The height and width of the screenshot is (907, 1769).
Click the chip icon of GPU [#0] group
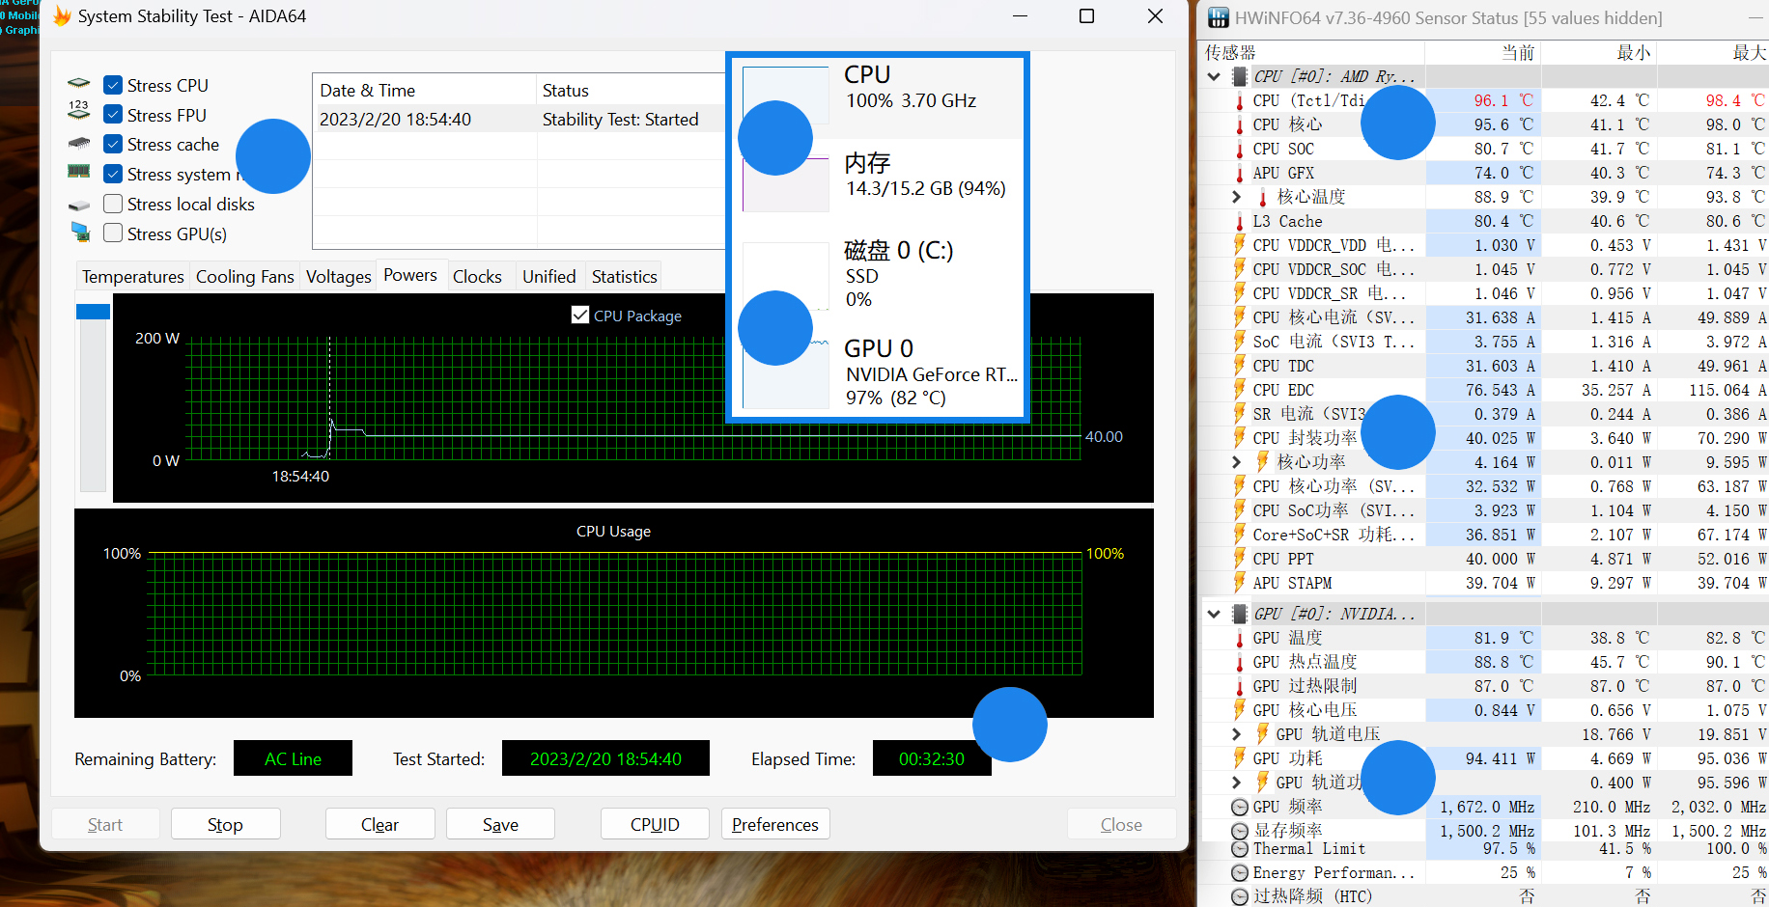pos(1240,614)
